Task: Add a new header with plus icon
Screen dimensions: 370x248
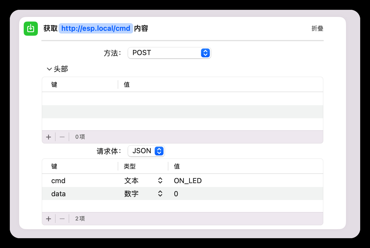Action: pyautogui.click(x=48, y=137)
